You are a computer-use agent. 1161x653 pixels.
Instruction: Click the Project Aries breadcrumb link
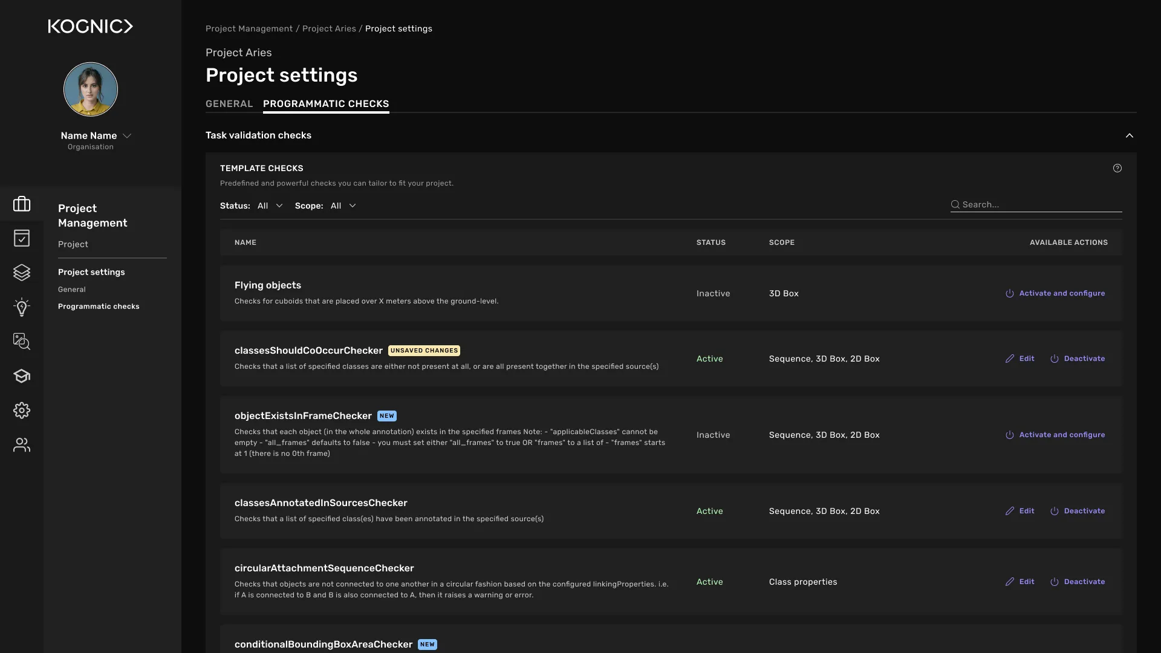[329, 28]
